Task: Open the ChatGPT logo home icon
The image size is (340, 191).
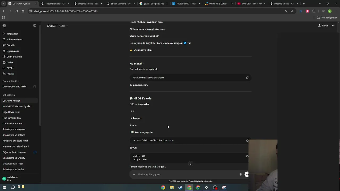Action: coord(4,25)
